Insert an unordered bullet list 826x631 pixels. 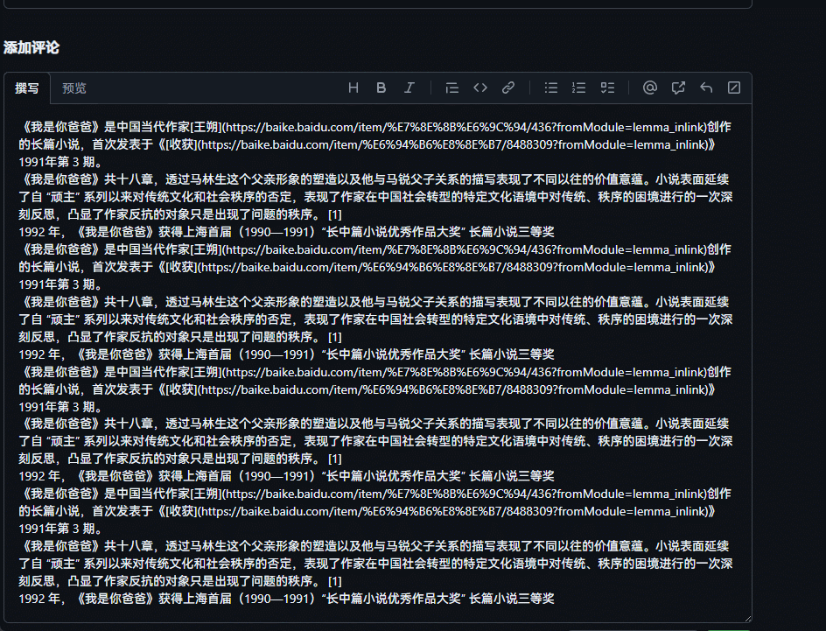coord(551,88)
